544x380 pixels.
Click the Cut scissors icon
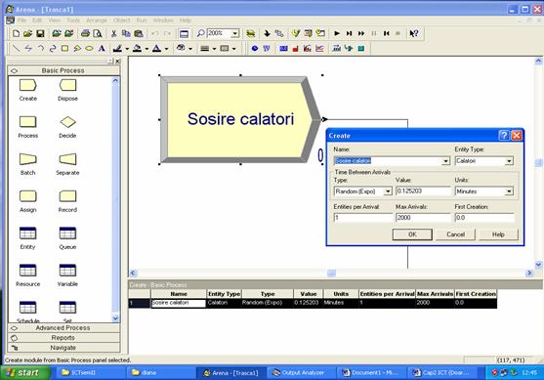(113, 33)
